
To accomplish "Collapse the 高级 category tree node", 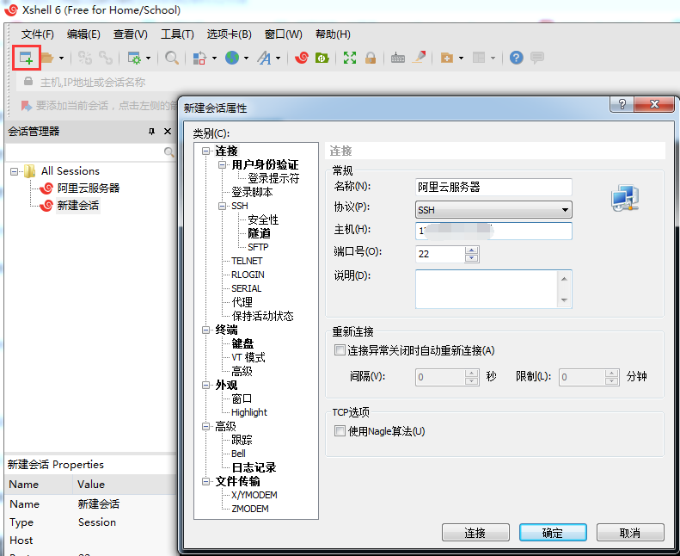I will pos(206,426).
